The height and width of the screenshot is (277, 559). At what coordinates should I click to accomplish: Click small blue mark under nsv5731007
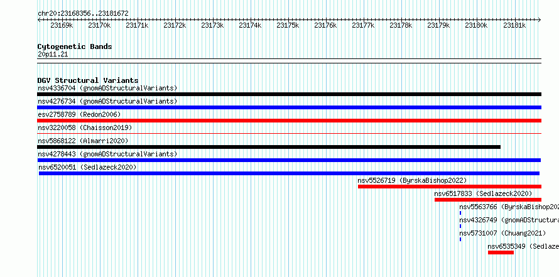[x=460, y=239]
